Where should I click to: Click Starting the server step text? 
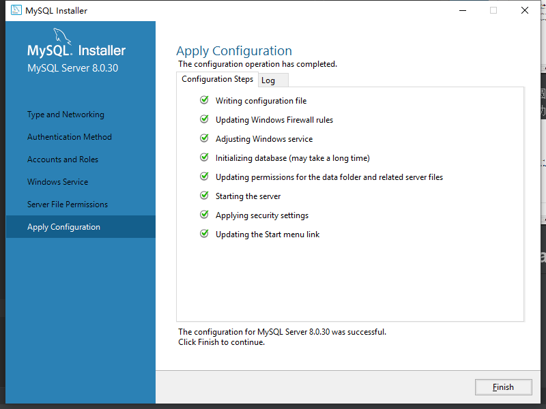coord(248,196)
